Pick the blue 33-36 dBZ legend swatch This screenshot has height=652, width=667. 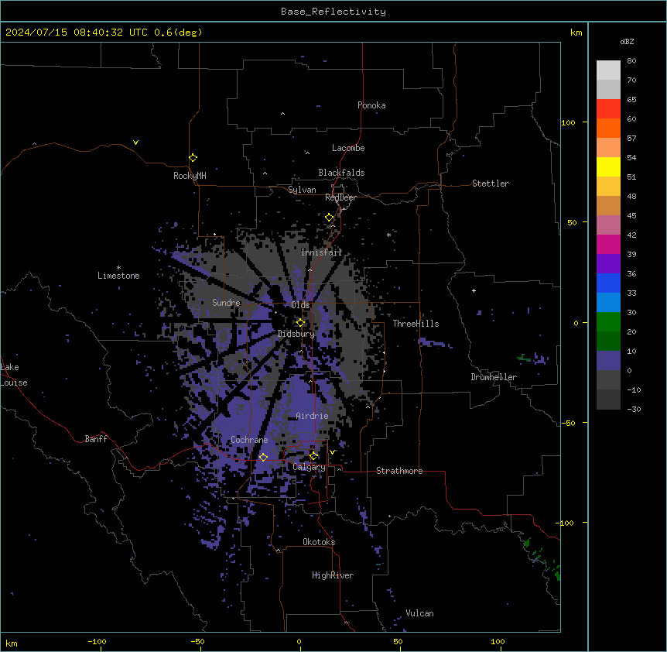pyautogui.click(x=608, y=283)
